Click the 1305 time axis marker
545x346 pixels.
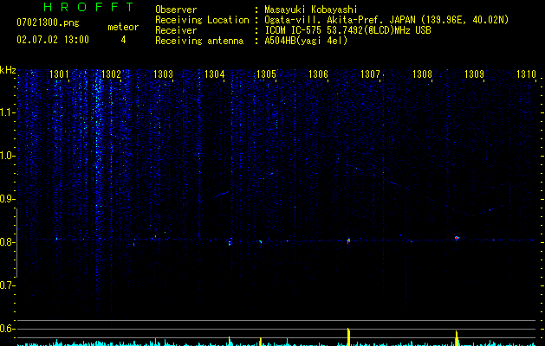pyautogui.click(x=266, y=74)
